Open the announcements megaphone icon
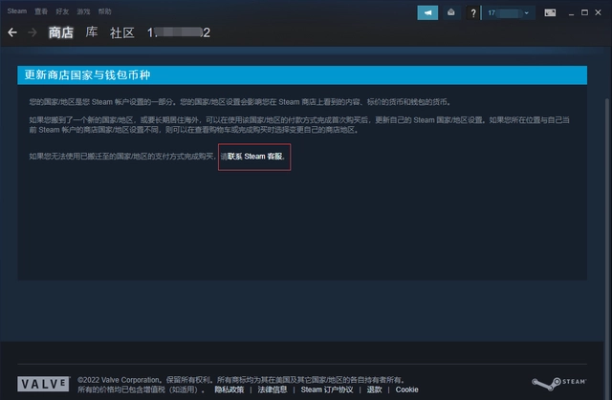Viewport: 612px width, 400px height. click(427, 12)
